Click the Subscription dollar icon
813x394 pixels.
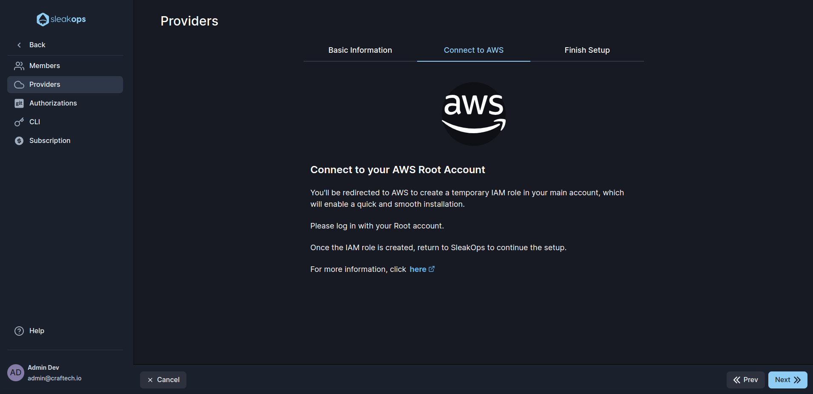[x=19, y=141]
